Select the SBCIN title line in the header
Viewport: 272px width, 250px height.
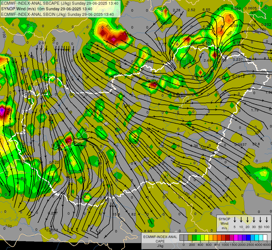pyautogui.click(x=58, y=14)
